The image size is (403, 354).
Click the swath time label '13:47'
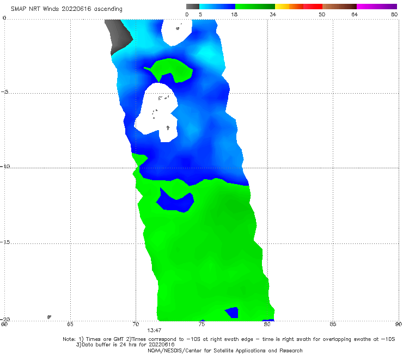(154, 331)
